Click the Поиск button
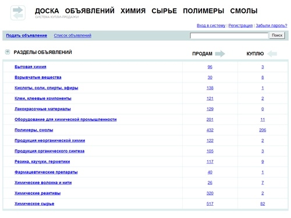Image resolution: width=291 pixels, height=218 pixels. 277,35
